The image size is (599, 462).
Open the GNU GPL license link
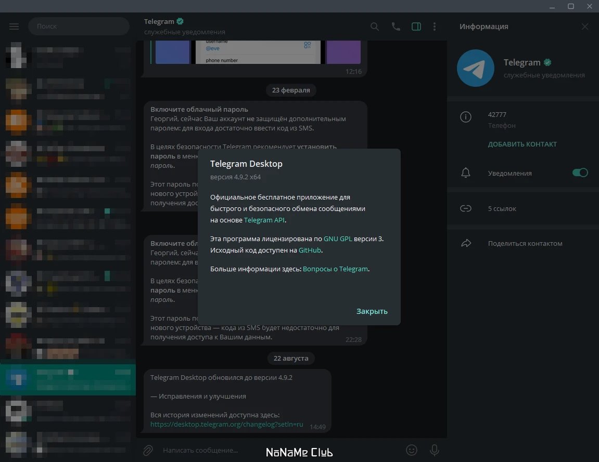338,239
